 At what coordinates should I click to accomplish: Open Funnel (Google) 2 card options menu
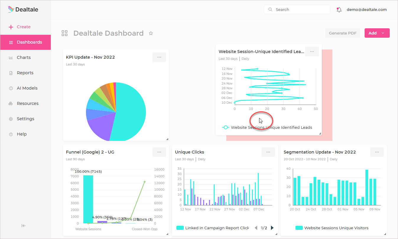pos(159,152)
